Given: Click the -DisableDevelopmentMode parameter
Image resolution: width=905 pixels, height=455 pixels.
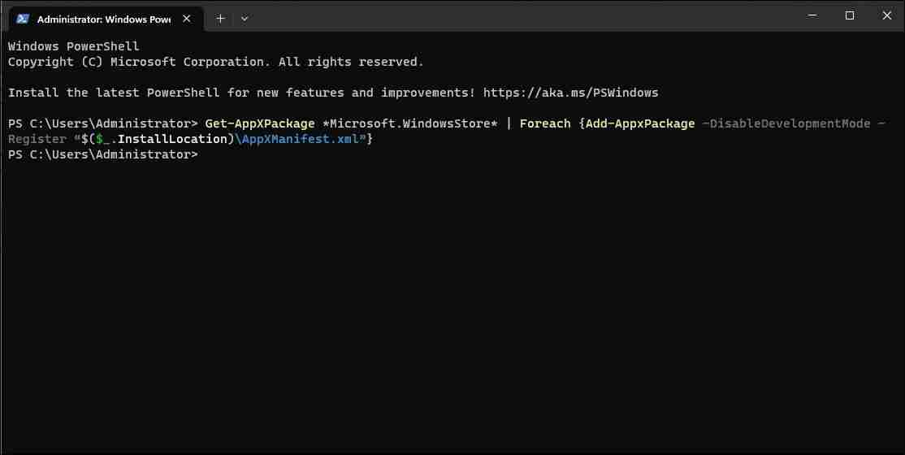Looking at the screenshot, I should [786, 123].
